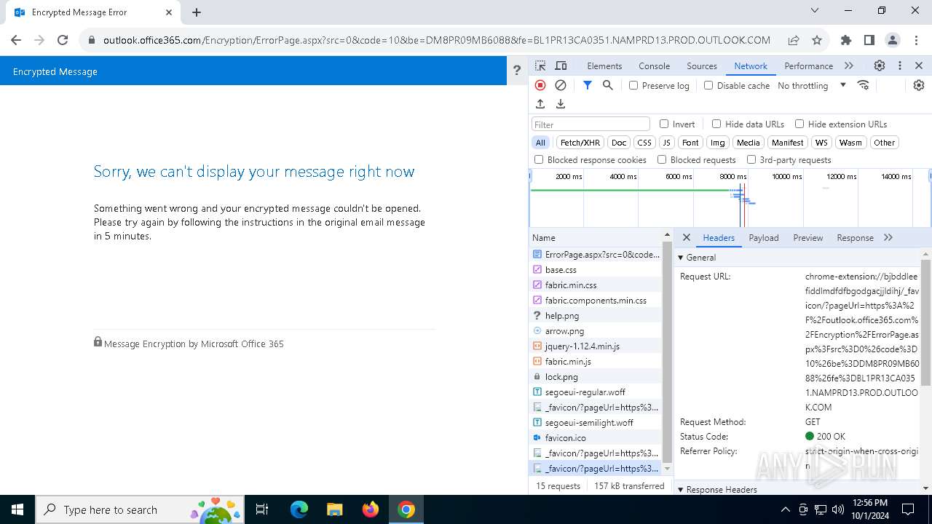The height and width of the screenshot is (524, 932).
Task: Open Network panel settings gear
Action: click(x=919, y=85)
